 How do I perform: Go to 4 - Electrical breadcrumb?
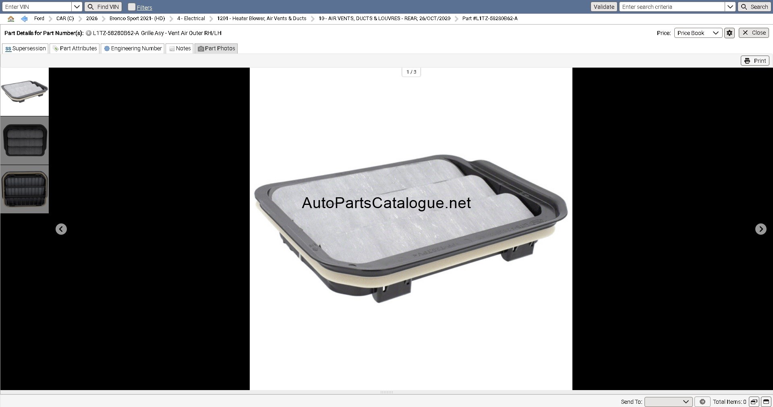tap(191, 19)
